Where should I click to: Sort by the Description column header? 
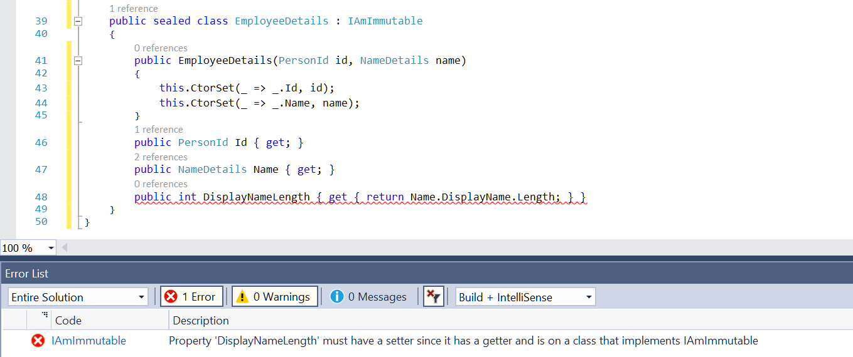pyautogui.click(x=201, y=320)
